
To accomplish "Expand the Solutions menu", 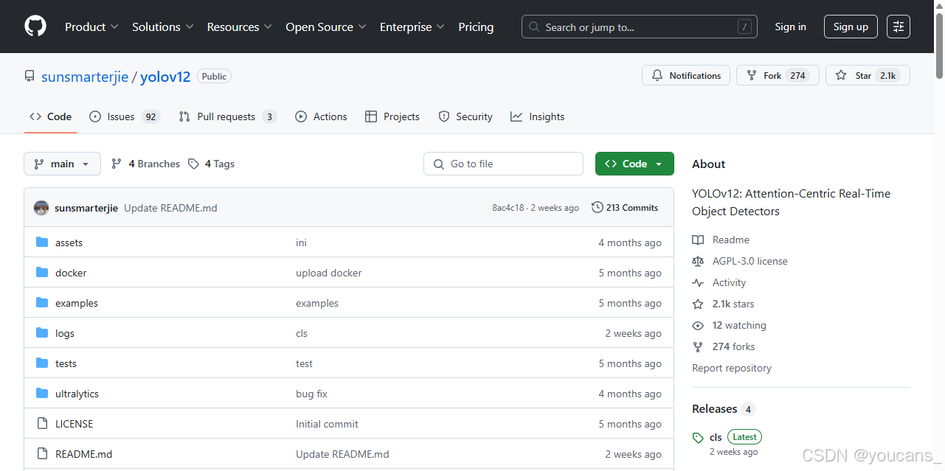I will [x=163, y=27].
